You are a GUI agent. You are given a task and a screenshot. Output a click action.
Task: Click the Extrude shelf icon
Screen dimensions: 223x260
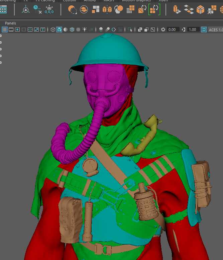click(x=177, y=9)
